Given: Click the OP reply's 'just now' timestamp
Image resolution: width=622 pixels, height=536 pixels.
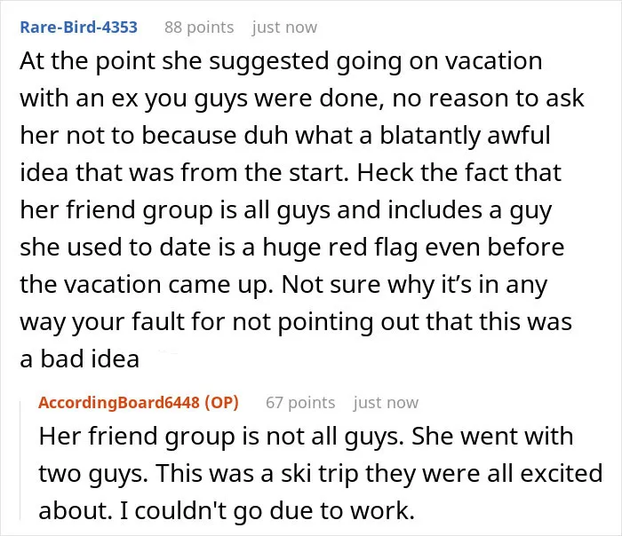Looking at the screenshot, I should [x=386, y=403].
